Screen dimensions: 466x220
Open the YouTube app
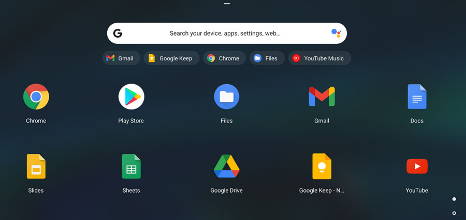click(x=417, y=166)
